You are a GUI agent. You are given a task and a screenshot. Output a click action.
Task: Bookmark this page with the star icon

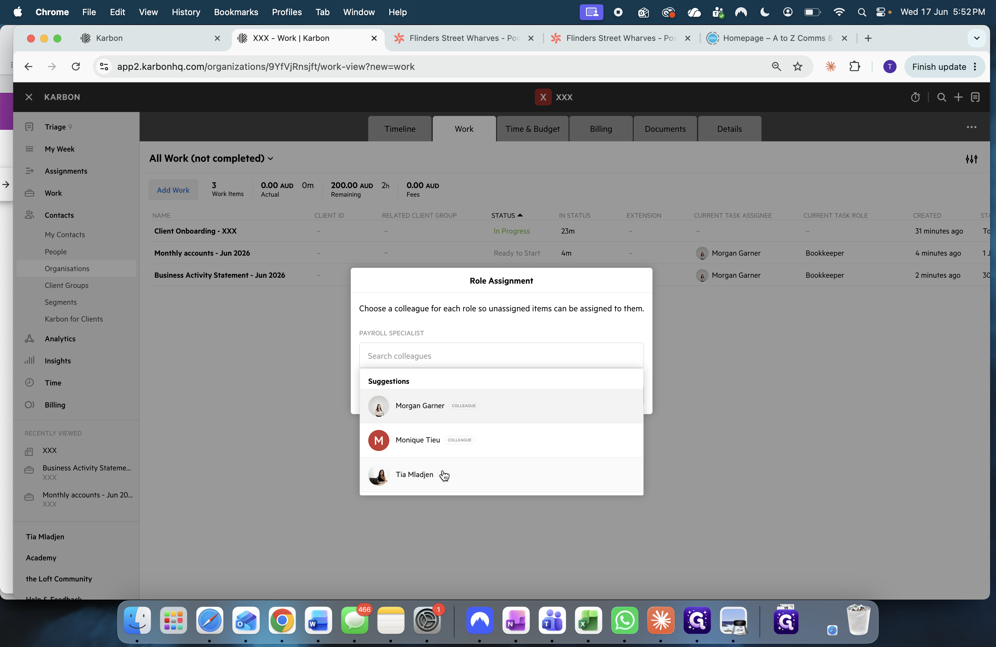tap(798, 67)
